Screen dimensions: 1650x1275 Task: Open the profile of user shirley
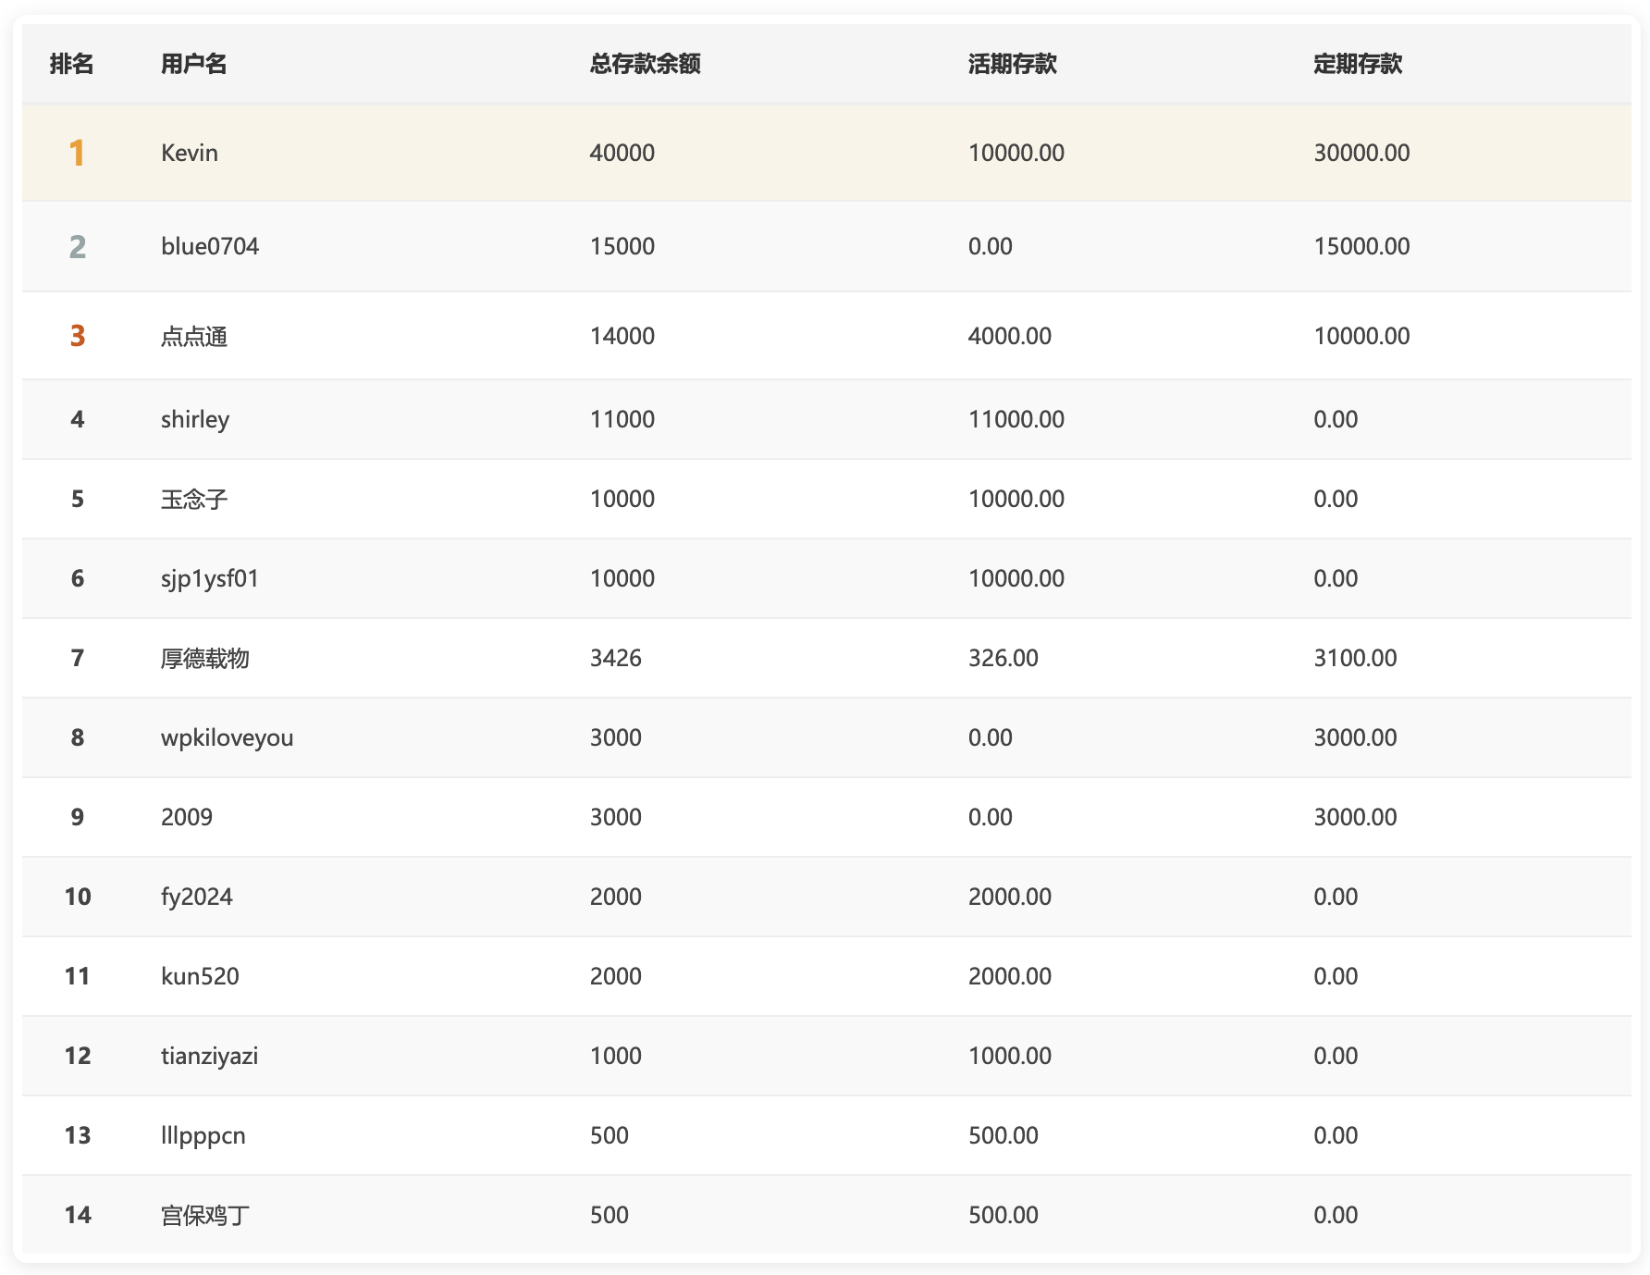click(195, 418)
